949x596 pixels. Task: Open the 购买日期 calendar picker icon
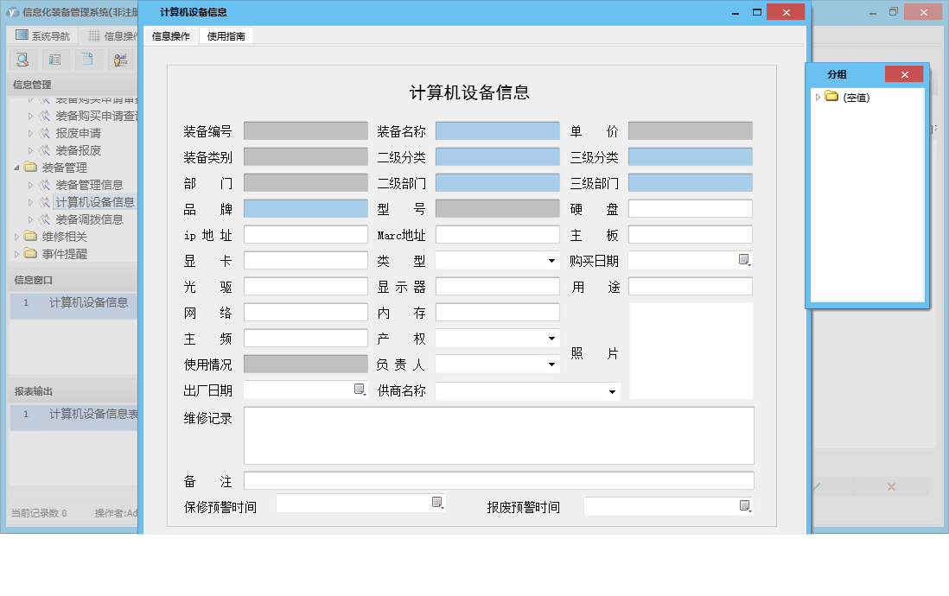coord(744,260)
